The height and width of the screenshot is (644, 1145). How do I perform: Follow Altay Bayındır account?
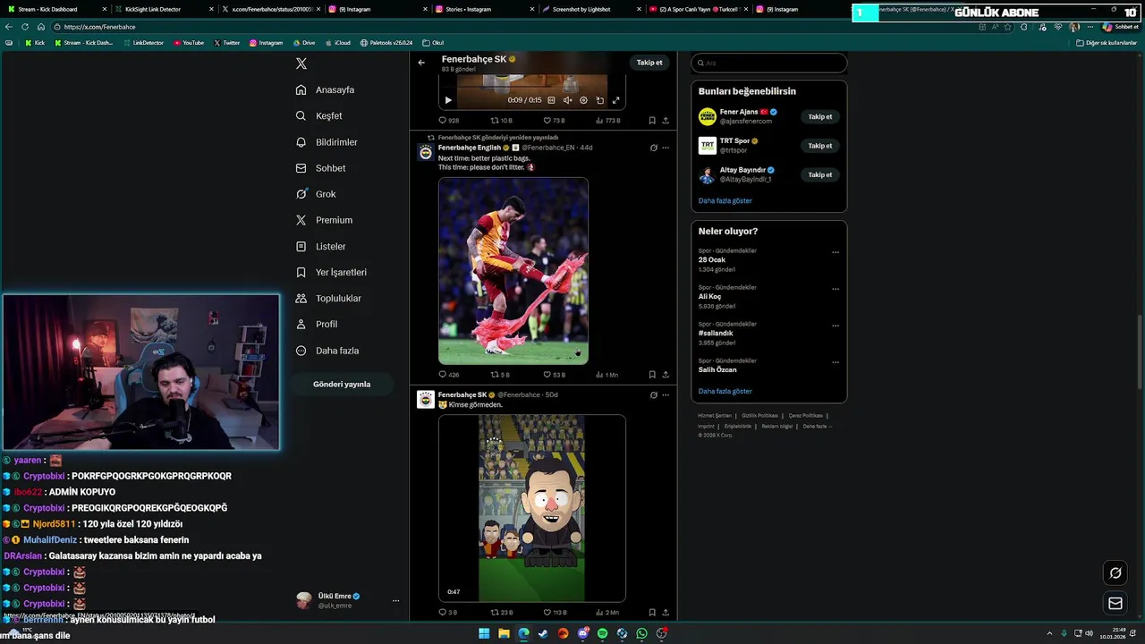coord(820,174)
